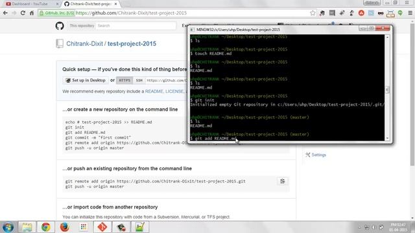Launch Firefox from the taskbar

pos(65,227)
